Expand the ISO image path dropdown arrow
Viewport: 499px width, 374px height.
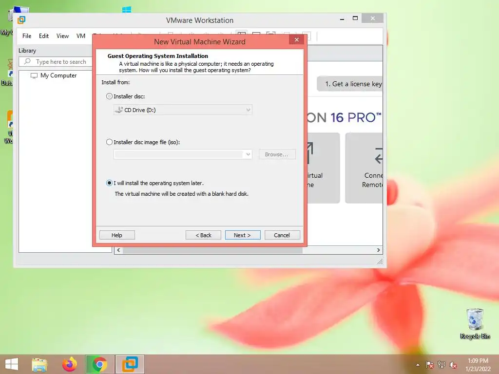pos(248,154)
